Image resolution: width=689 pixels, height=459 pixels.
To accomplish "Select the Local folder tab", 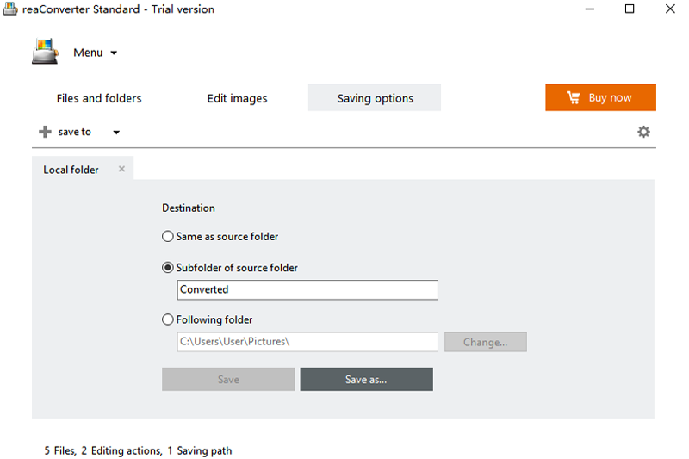I will pos(71,170).
